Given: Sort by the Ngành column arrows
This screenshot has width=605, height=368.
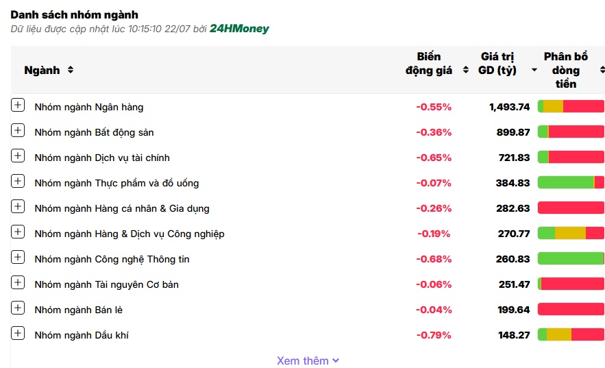Looking at the screenshot, I should (x=70, y=70).
